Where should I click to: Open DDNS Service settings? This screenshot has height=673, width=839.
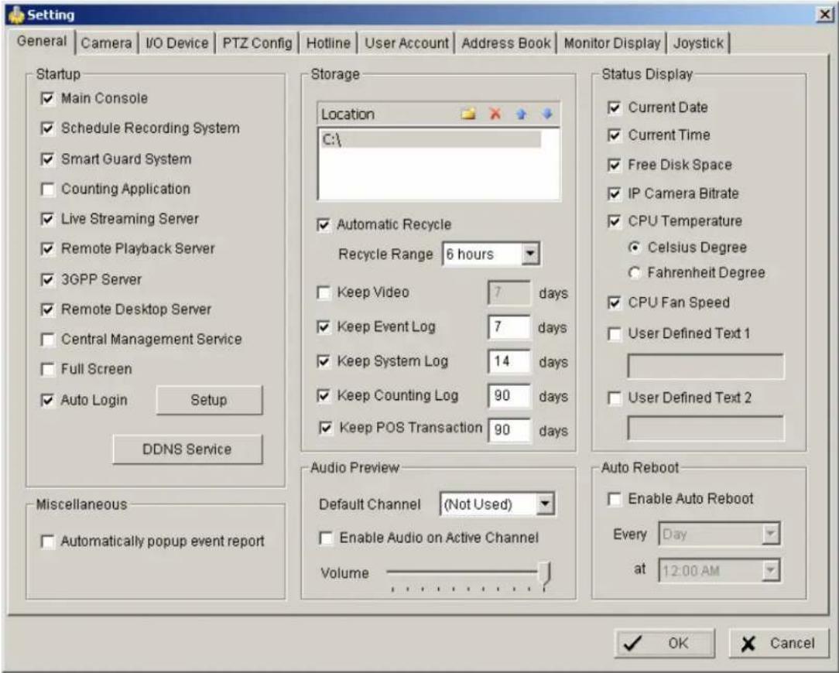click(187, 449)
